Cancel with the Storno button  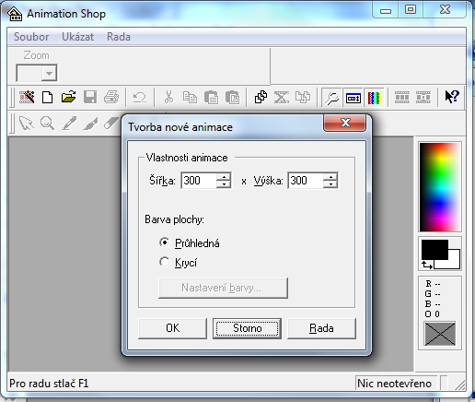247,328
